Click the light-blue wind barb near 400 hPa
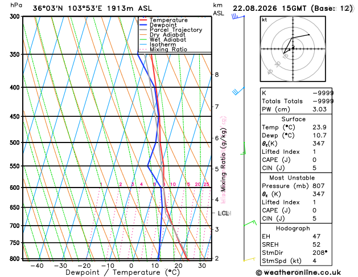Image resolution: width=358 pixels, height=277 pixels. point(238,91)
